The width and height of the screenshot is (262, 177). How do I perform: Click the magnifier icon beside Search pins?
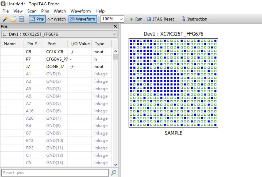point(114,173)
